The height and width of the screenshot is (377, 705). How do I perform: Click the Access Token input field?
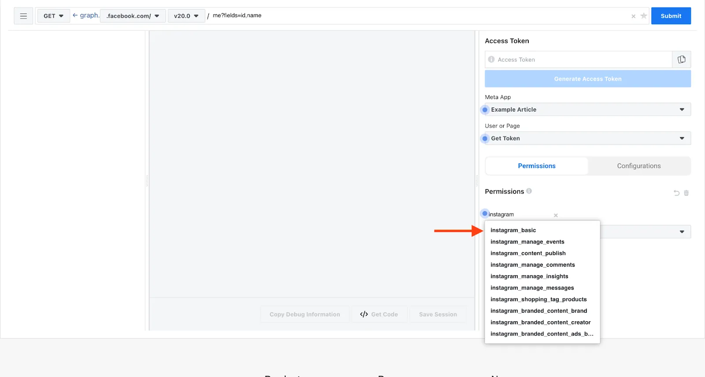click(579, 60)
